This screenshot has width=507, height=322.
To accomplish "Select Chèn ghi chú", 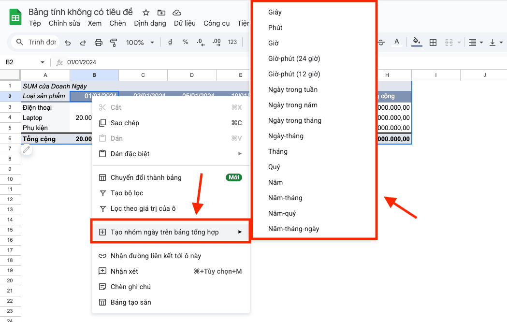I will pyautogui.click(x=171, y=287).
